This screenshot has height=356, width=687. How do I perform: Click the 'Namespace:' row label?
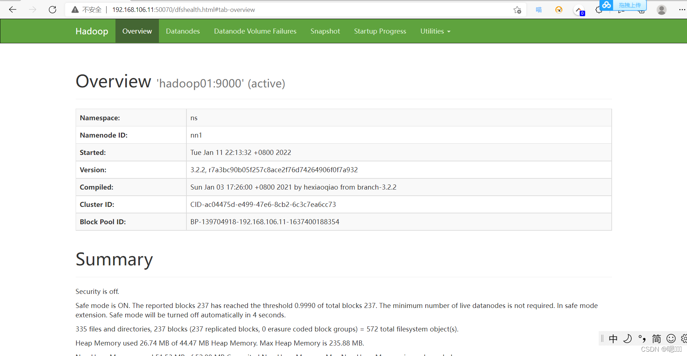(100, 118)
